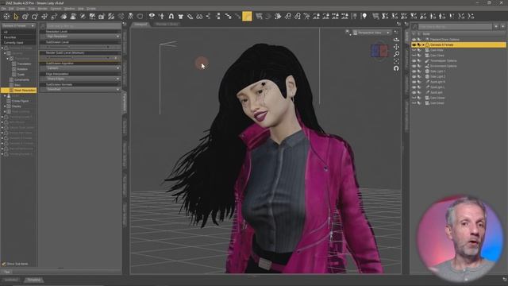508x286 pixels.
Task: Open the Genesis 8 Female selector dropdown
Action: [18, 25]
